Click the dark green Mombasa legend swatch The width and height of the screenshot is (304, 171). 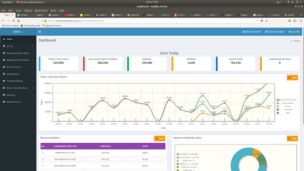tap(278, 110)
